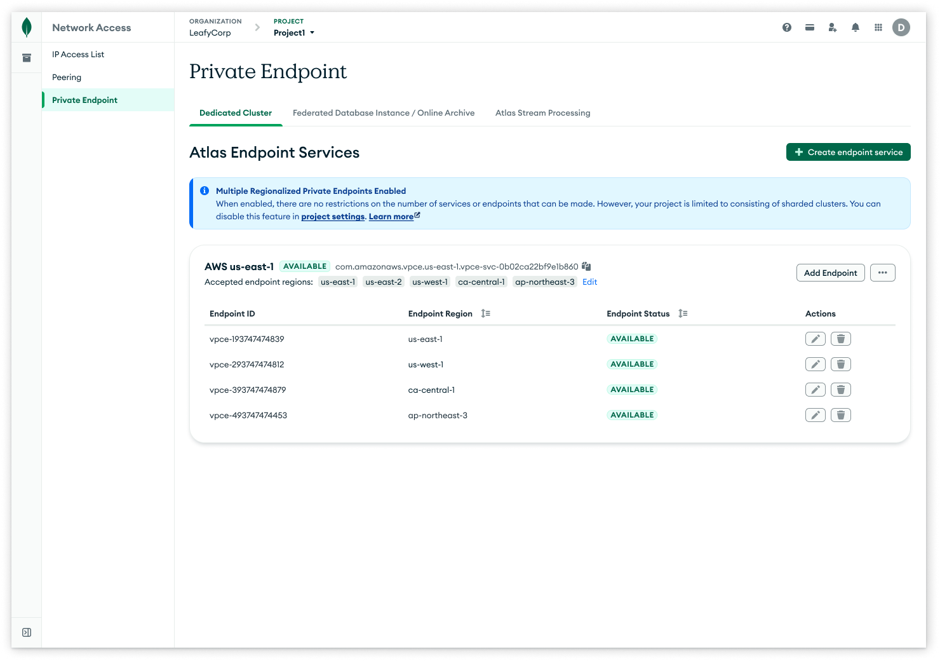This screenshot has width=940, height=661.
Task: Edit endpoint vpce-293747474812
Action: point(816,364)
